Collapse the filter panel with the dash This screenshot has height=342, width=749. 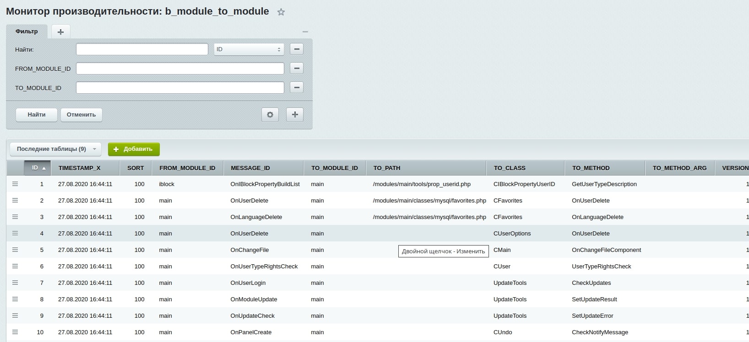pos(305,32)
